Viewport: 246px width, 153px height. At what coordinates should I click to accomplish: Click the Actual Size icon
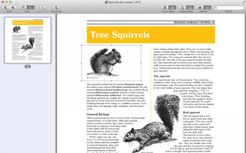click(56, 7)
